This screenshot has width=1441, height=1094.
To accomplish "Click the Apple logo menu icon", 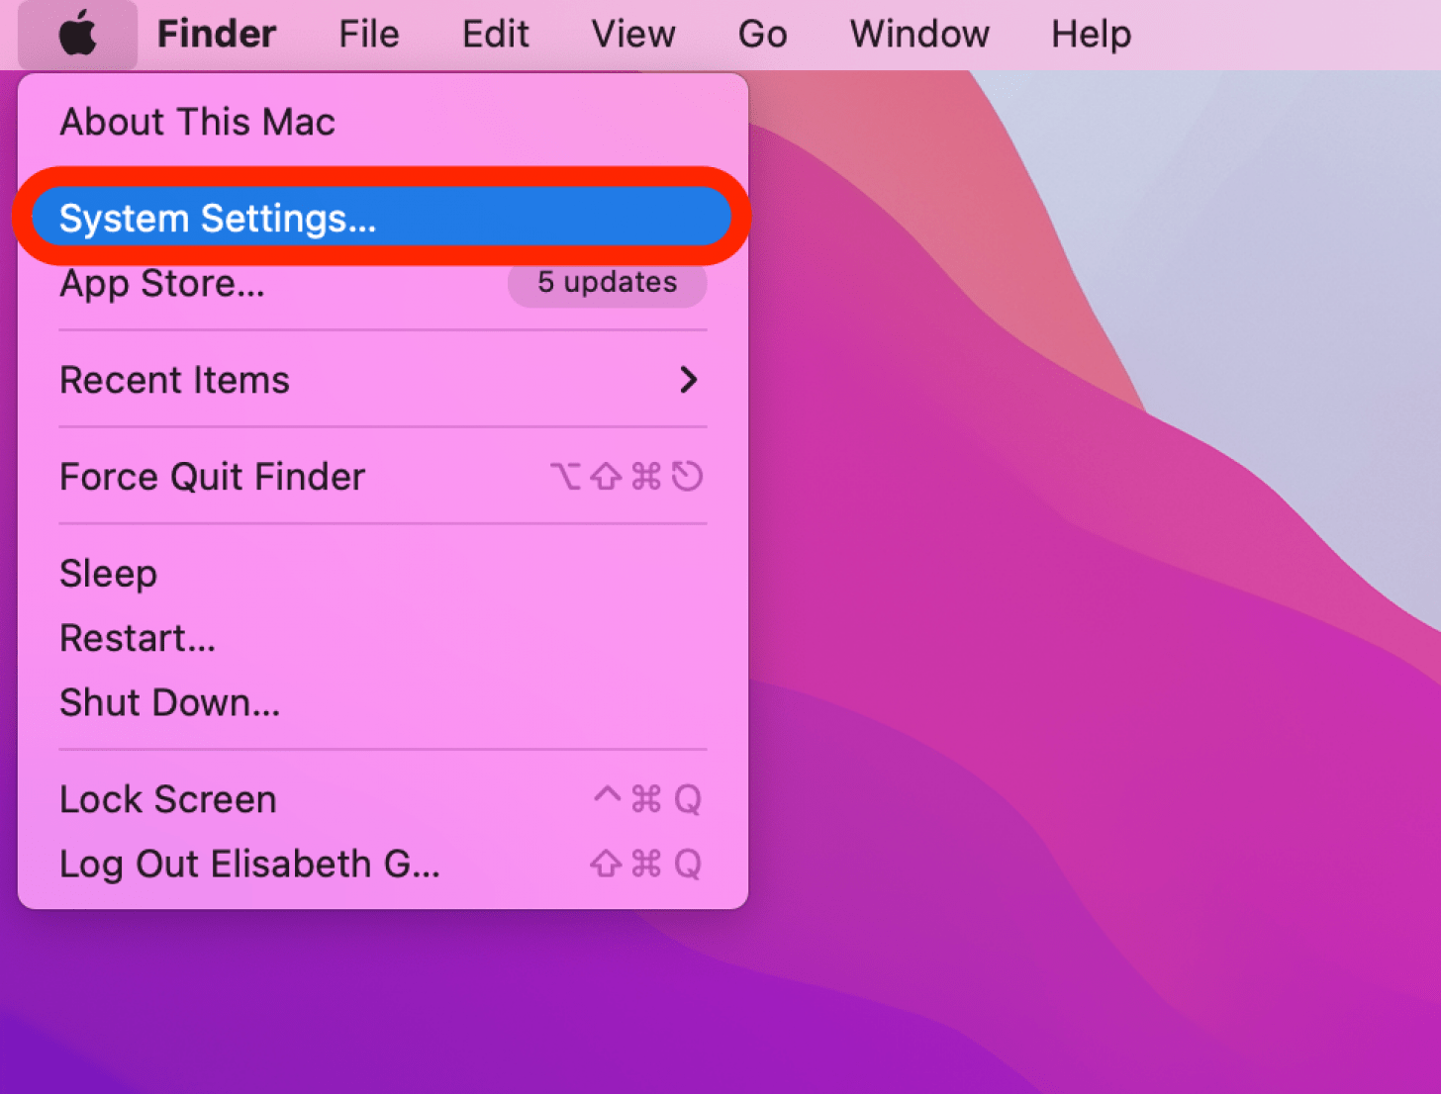I will [77, 35].
